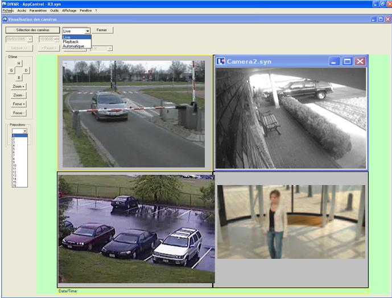
Task: Click the Camera2.syn window icon
Action: 221,61
